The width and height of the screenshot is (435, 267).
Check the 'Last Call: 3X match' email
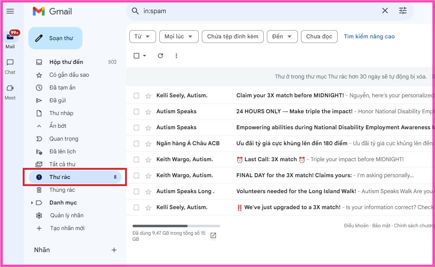tap(136, 160)
